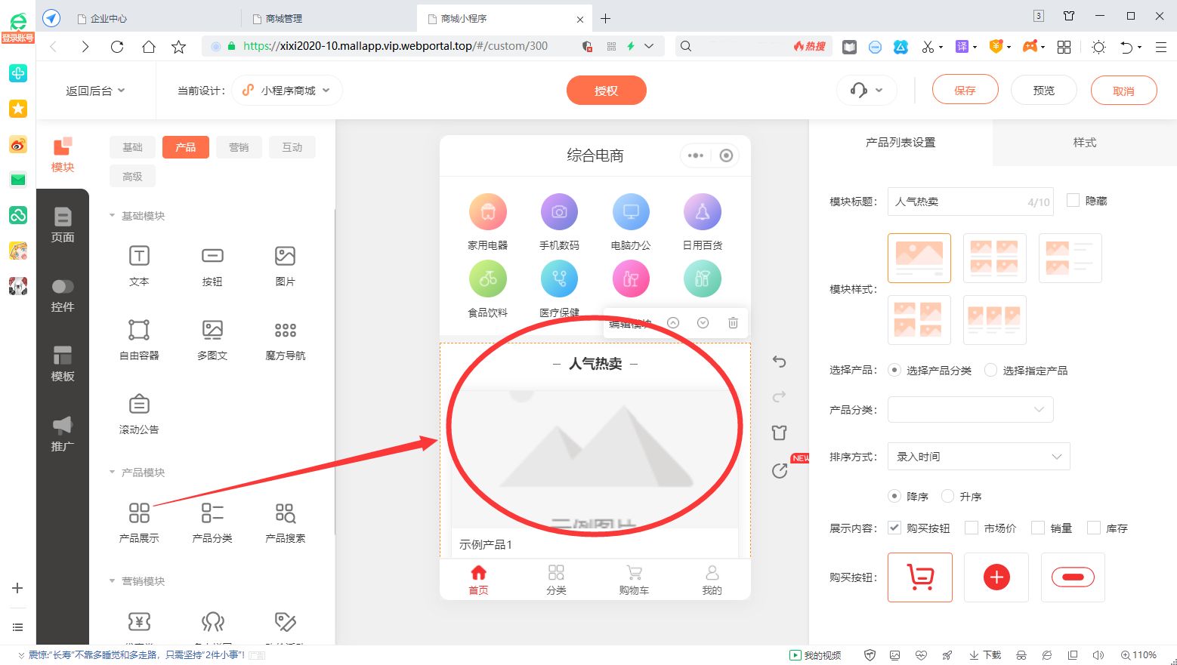
Task: Open the 产品分类 dropdown
Action: pyautogui.click(x=970, y=409)
